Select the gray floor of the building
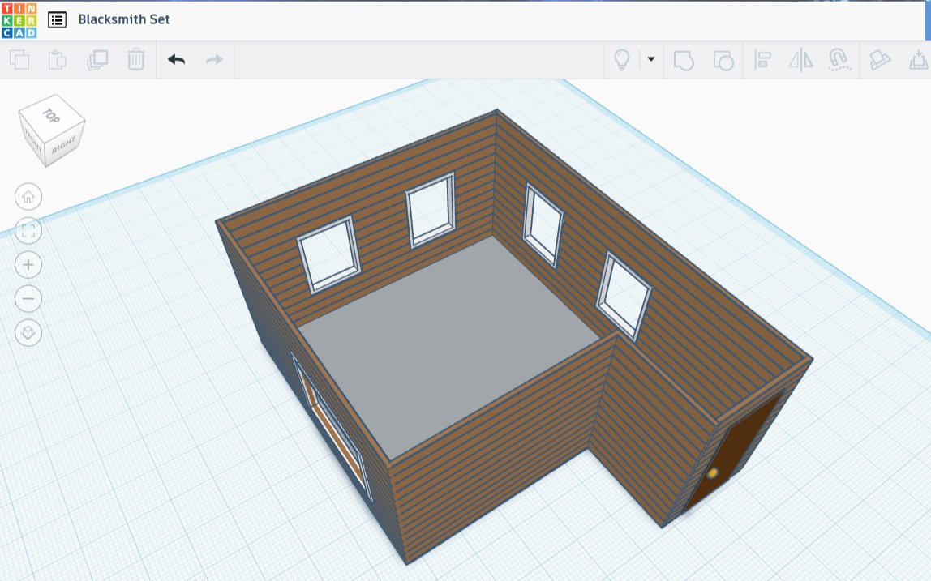The width and height of the screenshot is (931, 581). 449,346
